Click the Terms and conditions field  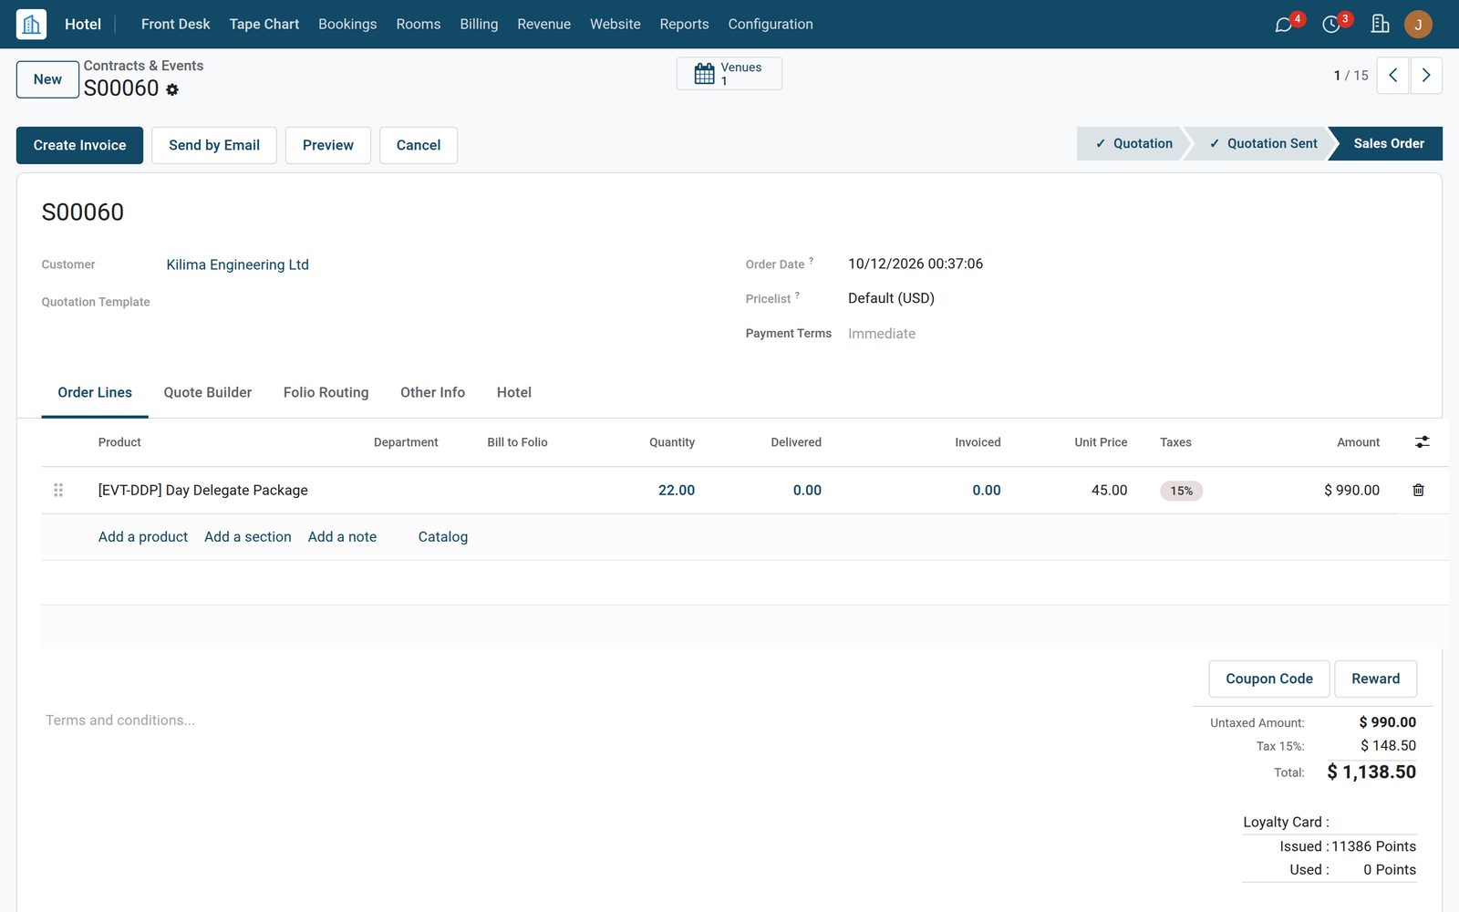pyautogui.click(x=120, y=720)
